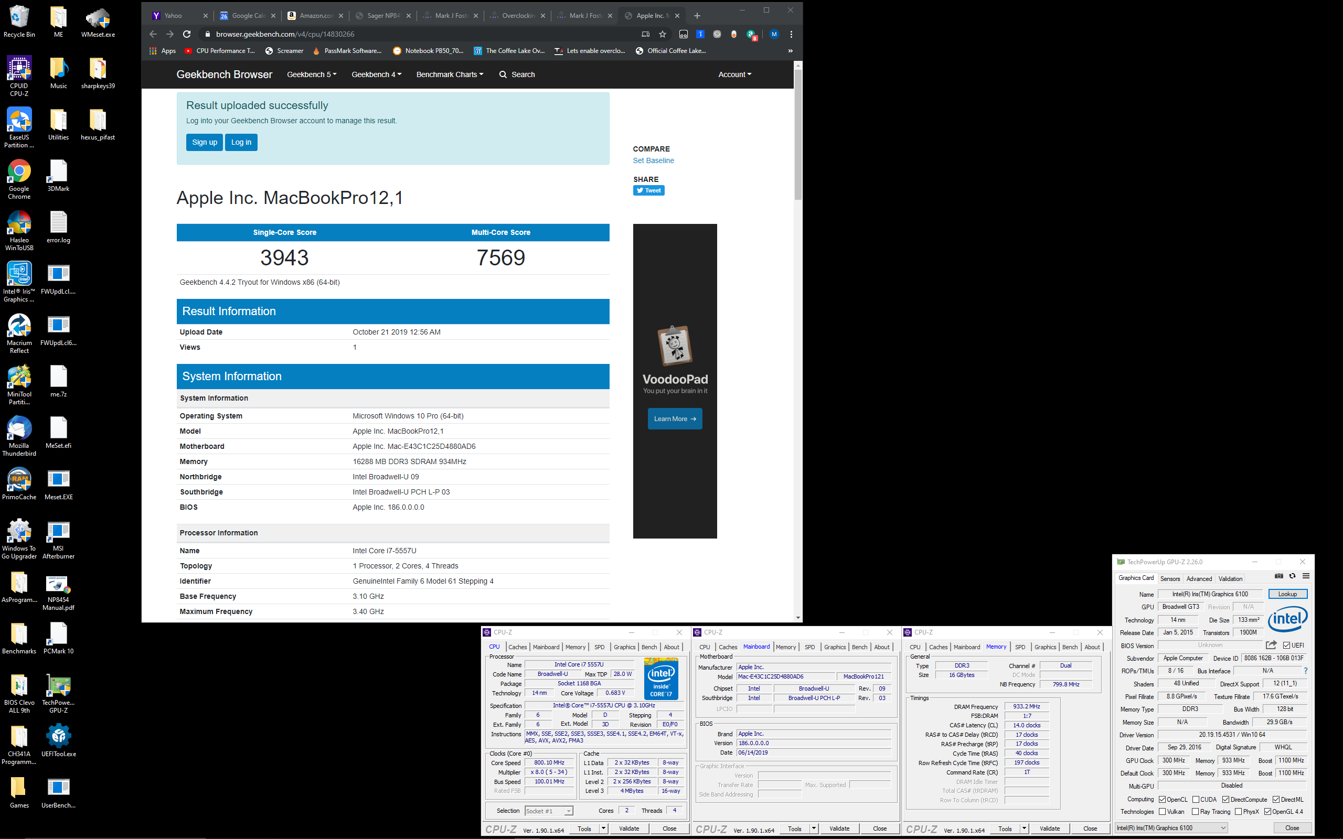Toggle the Vulkan checkbox in GPU-Z
The width and height of the screenshot is (1343, 839).
pyautogui.click(x=1162, y=812)
